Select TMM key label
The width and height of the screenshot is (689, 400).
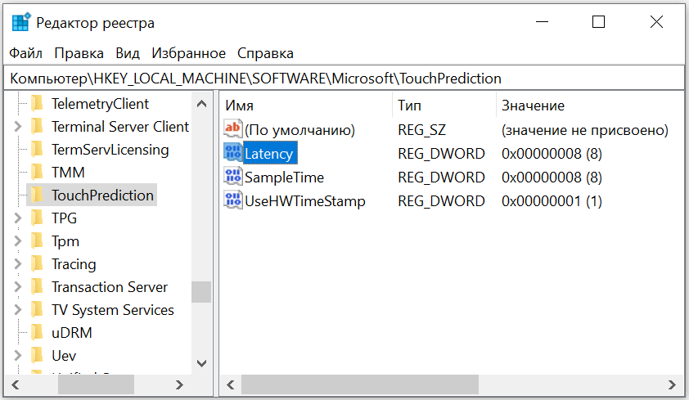pyautogui.click(x=68, y=172)
